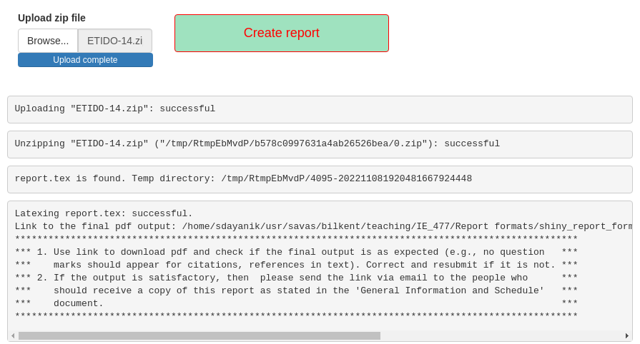Click the Upload zip file label
Image resolution: width=640 pixels, height=344 pixels.
click(x=51, y=18)
